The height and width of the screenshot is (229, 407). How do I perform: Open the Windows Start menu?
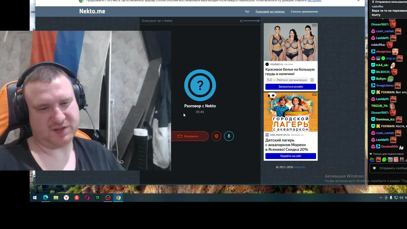[35, 198]
